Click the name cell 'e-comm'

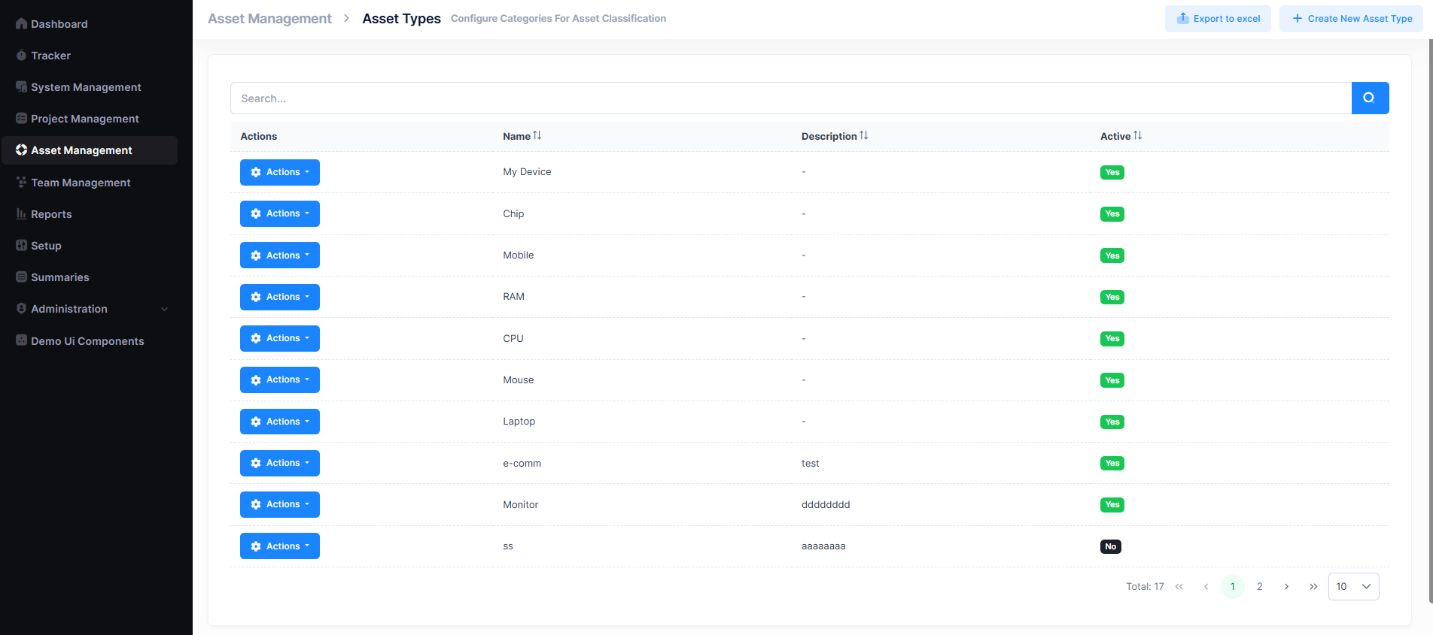522,464
